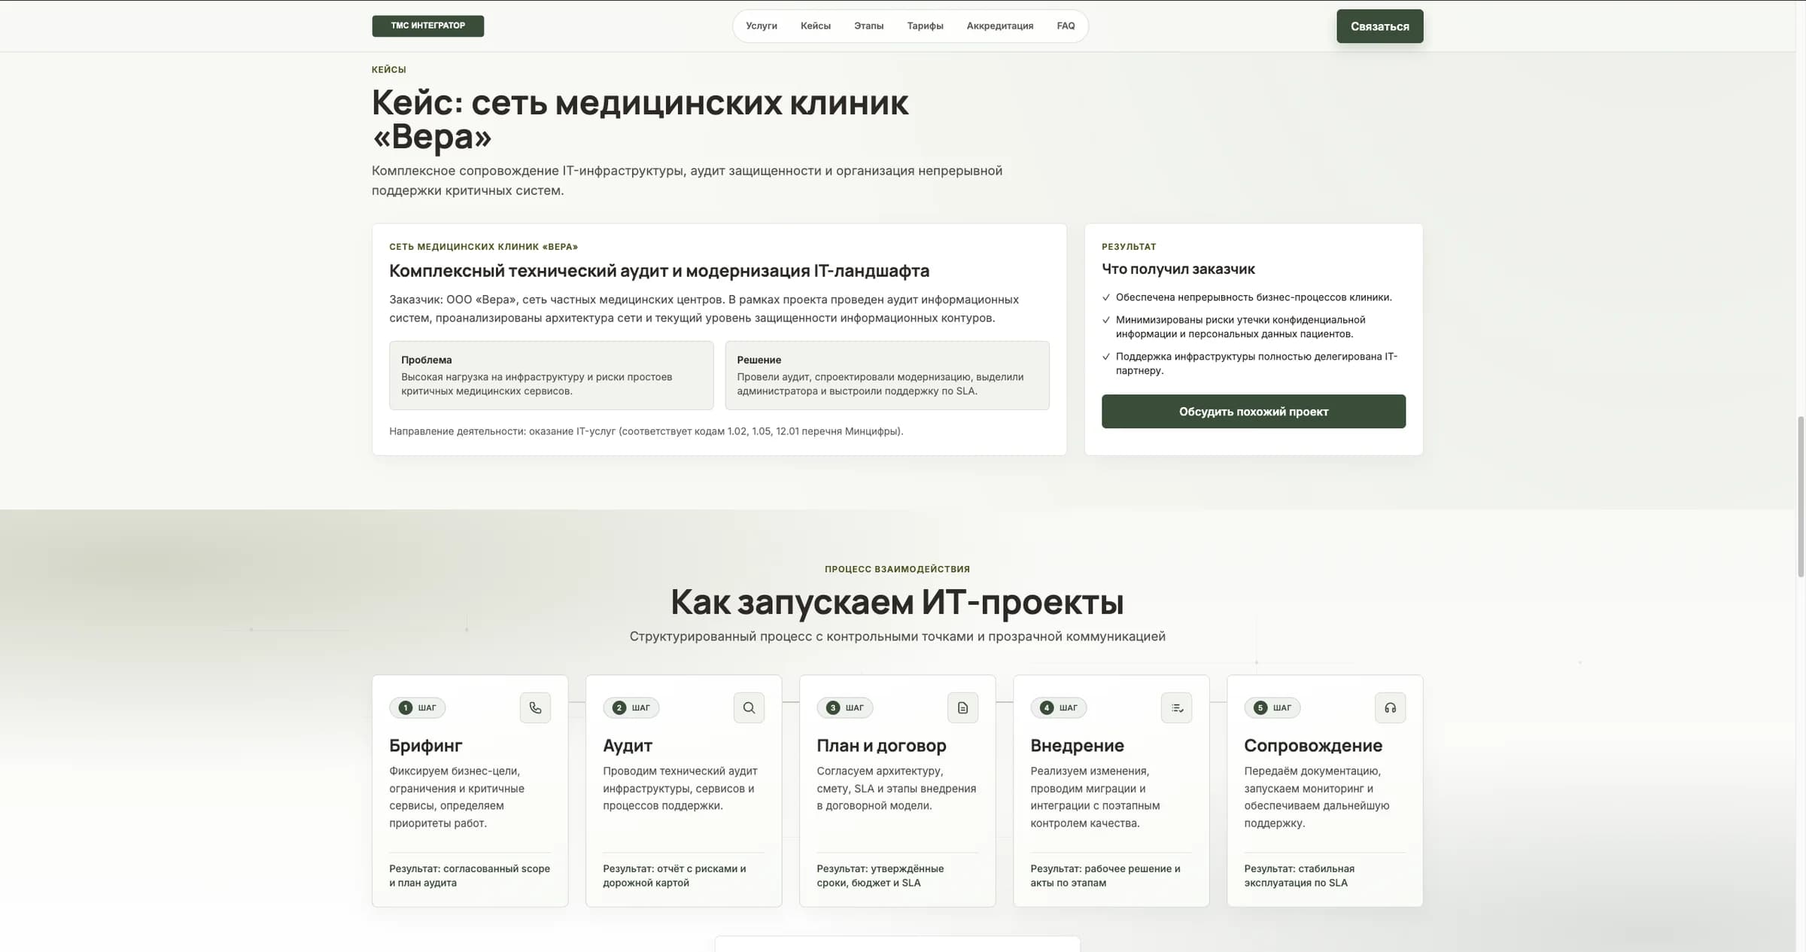Click the step 5 ШАГ badge
The height and width of the screenshot is (952, 1806).
1272,707
